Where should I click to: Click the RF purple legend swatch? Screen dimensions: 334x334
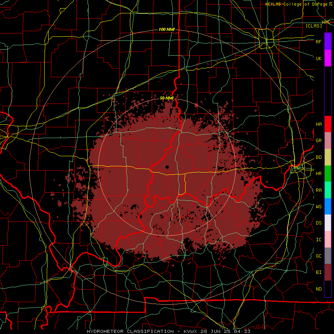(328, 41)
